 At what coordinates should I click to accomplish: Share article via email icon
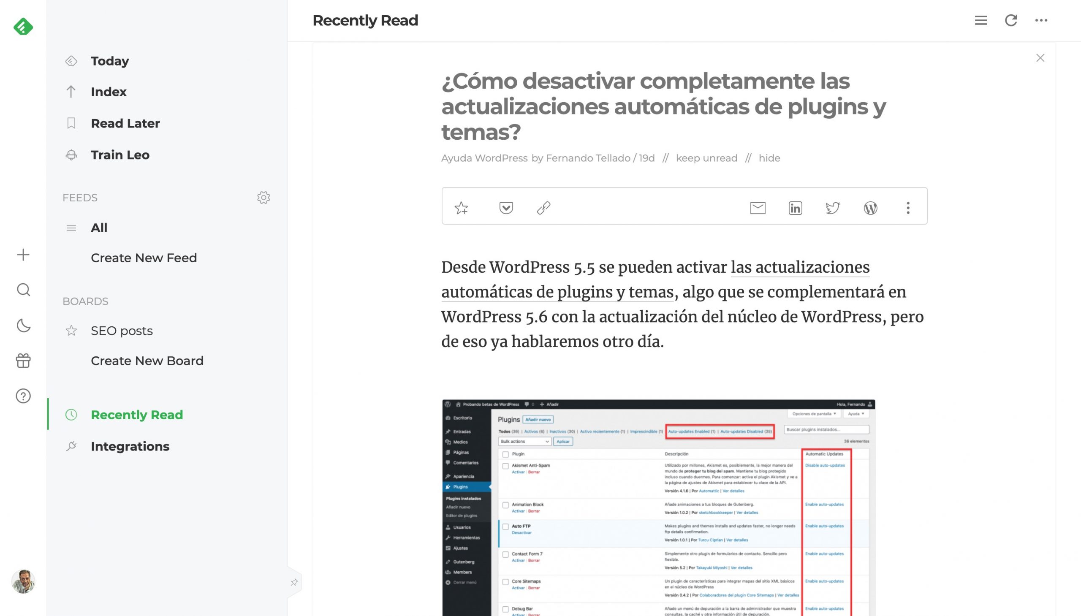758,208
